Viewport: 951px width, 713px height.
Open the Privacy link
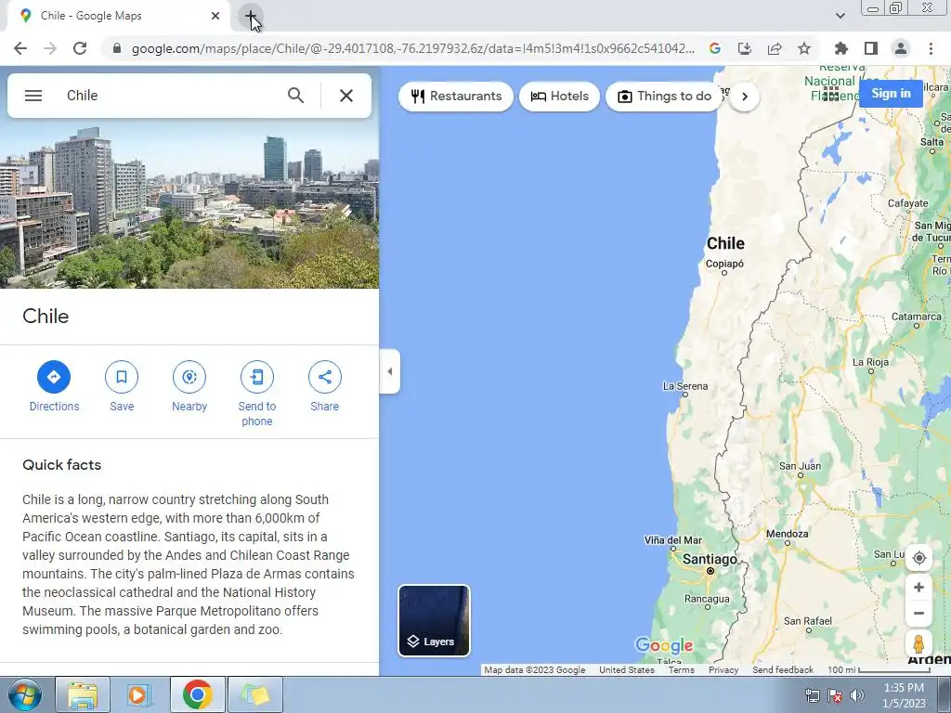pos(723,670)
